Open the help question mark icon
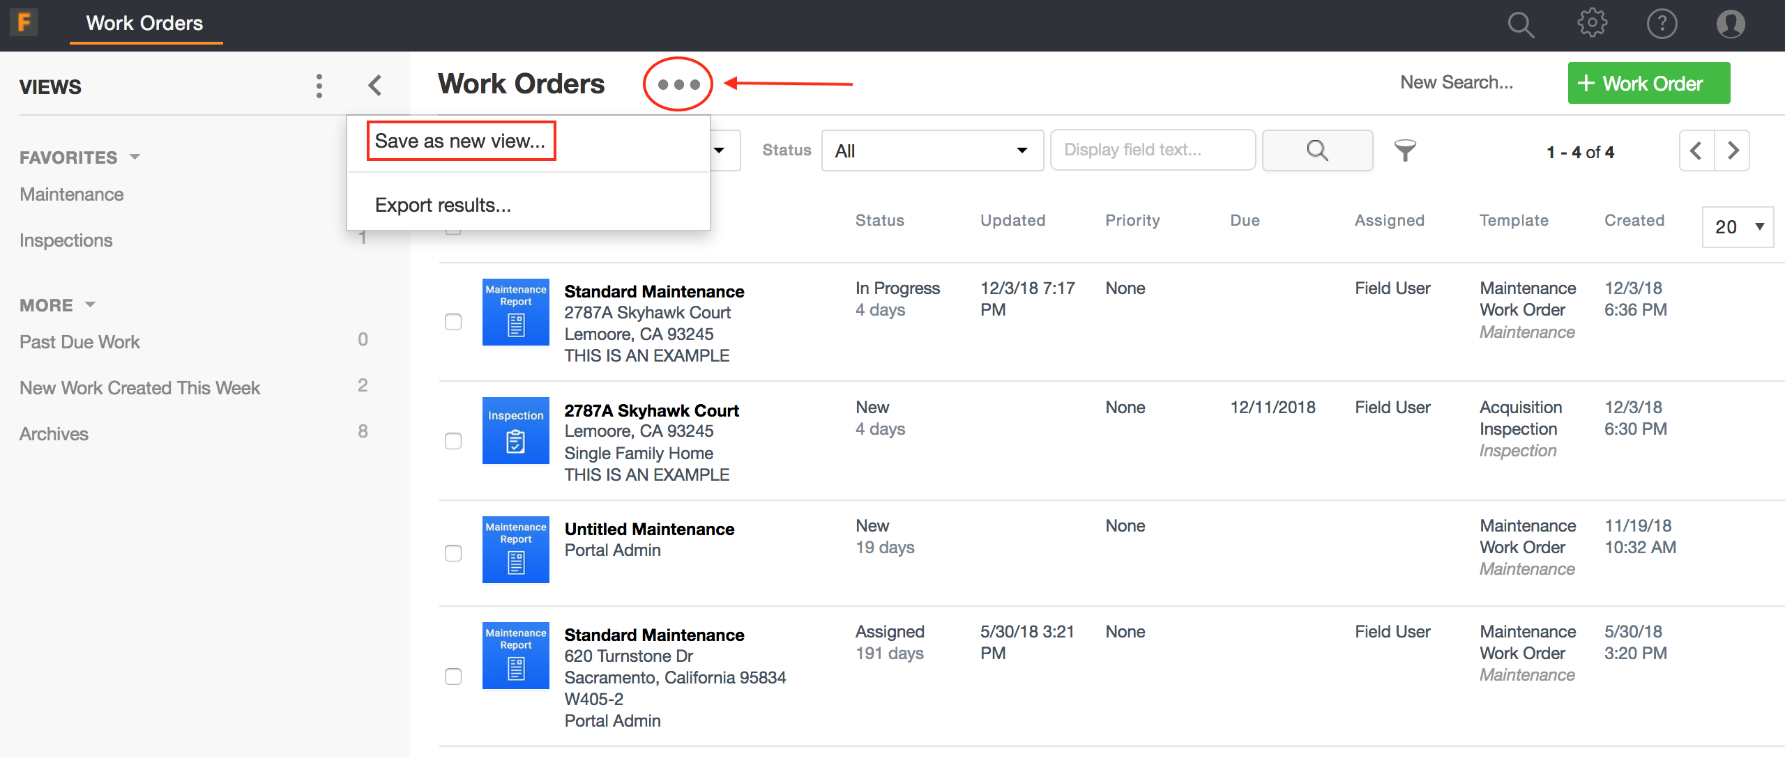The image size is (1785, 758). tap(1662, 24)
